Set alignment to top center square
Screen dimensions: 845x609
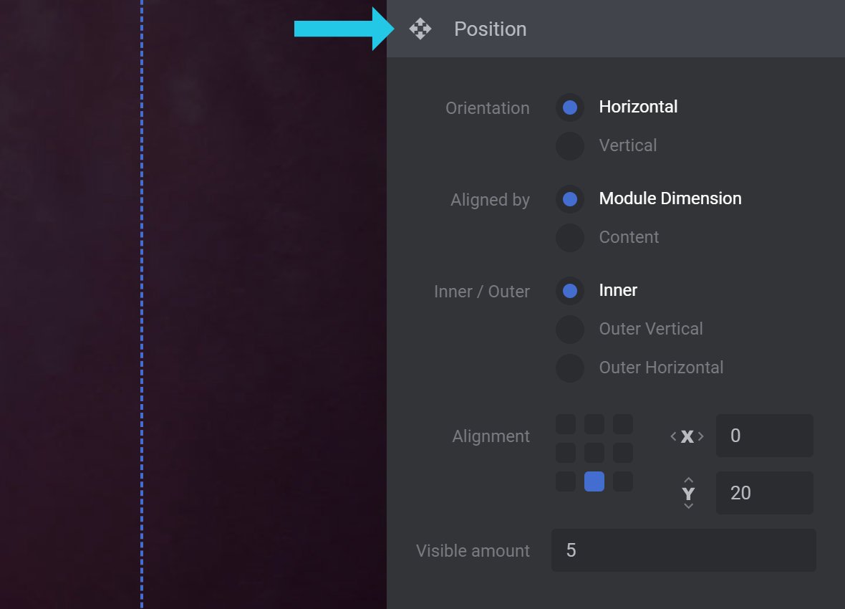coord(594,424)
